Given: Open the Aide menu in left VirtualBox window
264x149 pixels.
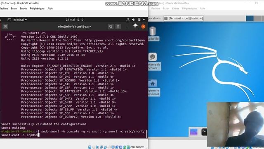Looking at the screenshot, I should (x=50, y=8).
